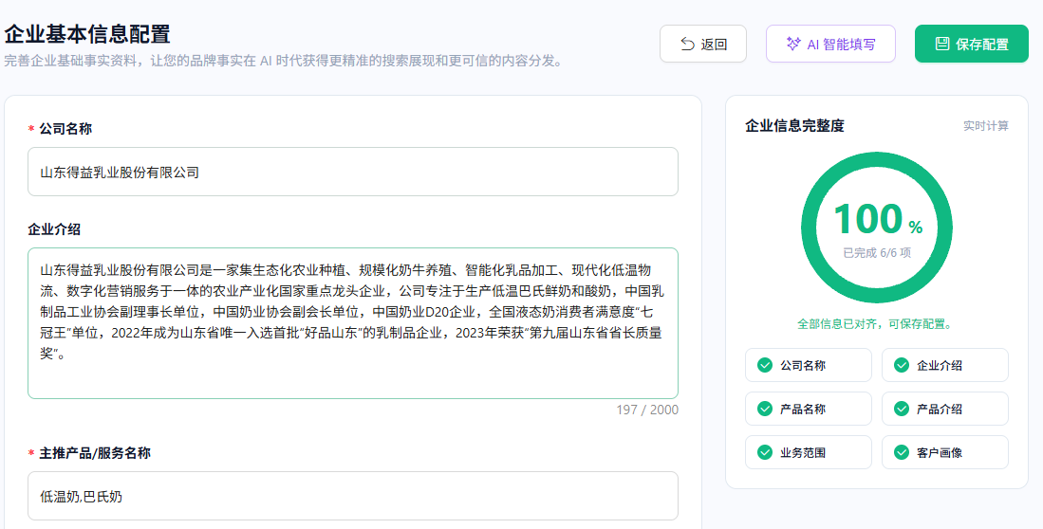Image resolution: width=1043 pixels, height=529 pixels.
Task: Click the floppy disk save icon
Action: (x=941, y=44)
